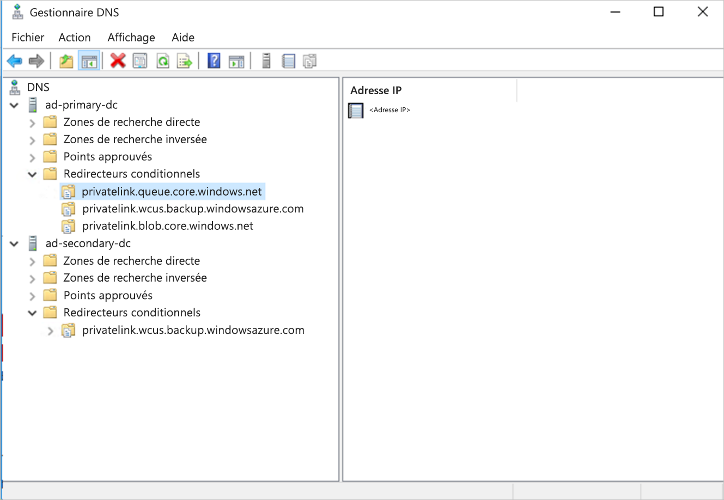Open the Action menu
Viewport: 724px width, 500px height.
pyautogui.click(x=74, y=37)
